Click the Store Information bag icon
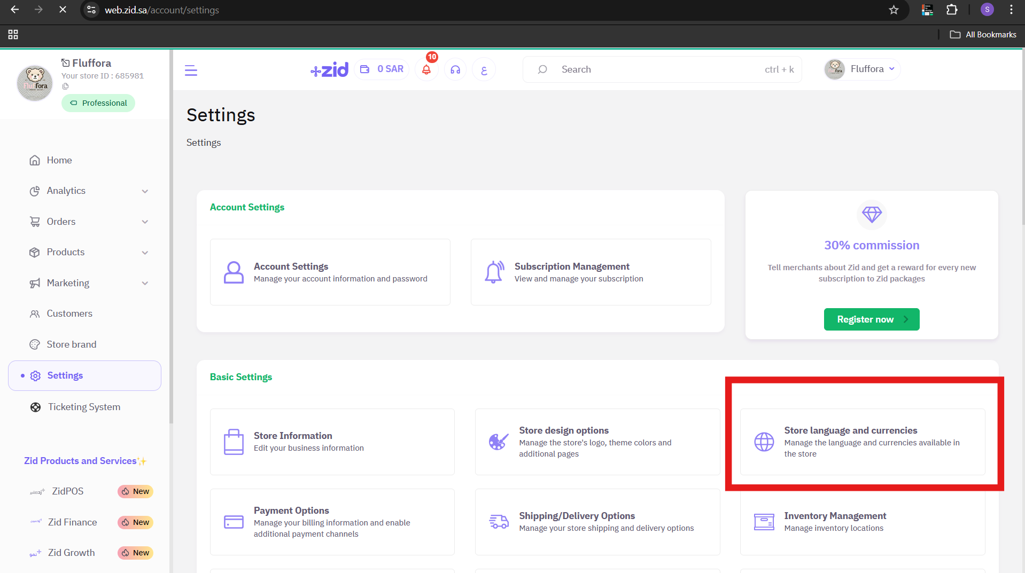The width and height of the screenshot is (1025, 573). 234,442
